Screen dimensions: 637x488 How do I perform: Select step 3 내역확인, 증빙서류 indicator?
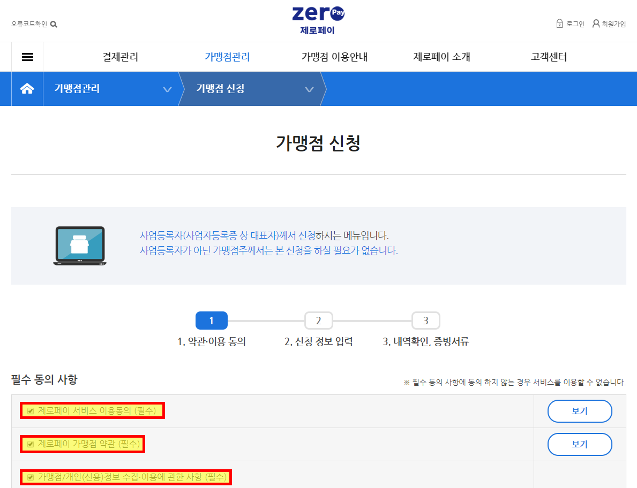click(426, 321)
